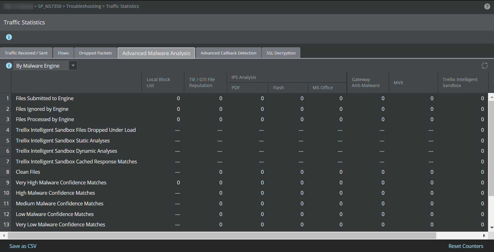Open Advanced Callback Detection tab
The width and height of the screenshot is (494, 252).
pyautogui.click(x=228, y=53)
